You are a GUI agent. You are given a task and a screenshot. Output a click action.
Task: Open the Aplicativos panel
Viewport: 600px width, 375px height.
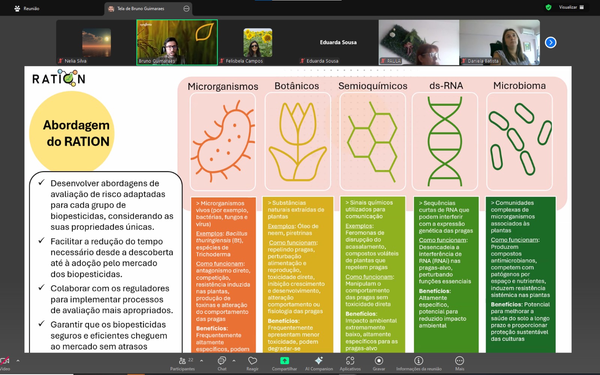[349, 361]
